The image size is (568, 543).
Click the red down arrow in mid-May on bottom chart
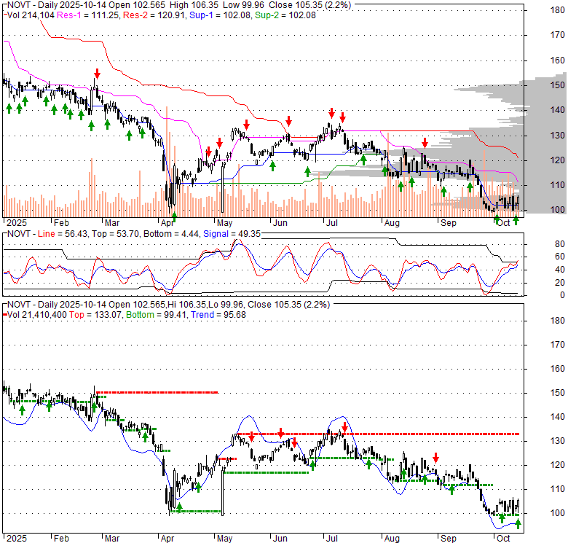pyautogui.click(x=252, y=437)
